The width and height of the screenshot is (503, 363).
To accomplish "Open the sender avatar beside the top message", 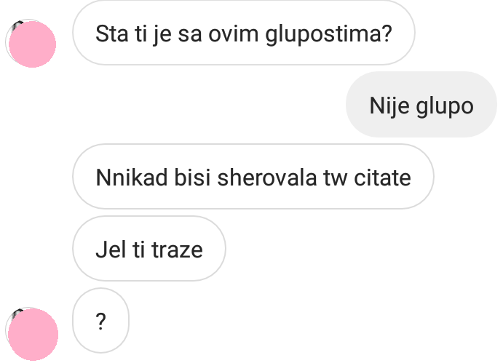I will [31, 44].
